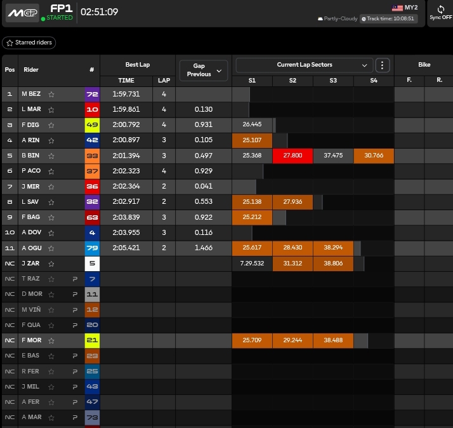This screenshot has height=428, width=453.
Task: Open the Gap Previous dropdown
Action: point(203,70)
